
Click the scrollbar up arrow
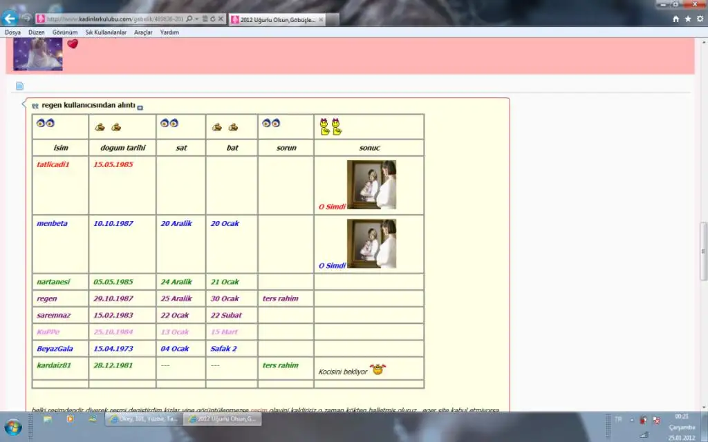tap(703, 42)
